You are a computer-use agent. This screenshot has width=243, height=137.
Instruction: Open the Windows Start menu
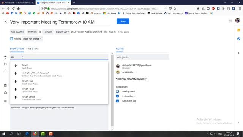pyautogui.click(x=3, y=134)
